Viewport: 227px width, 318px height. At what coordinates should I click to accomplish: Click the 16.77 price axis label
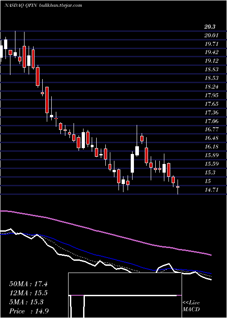pyautogui.click(x=212, y=129)
